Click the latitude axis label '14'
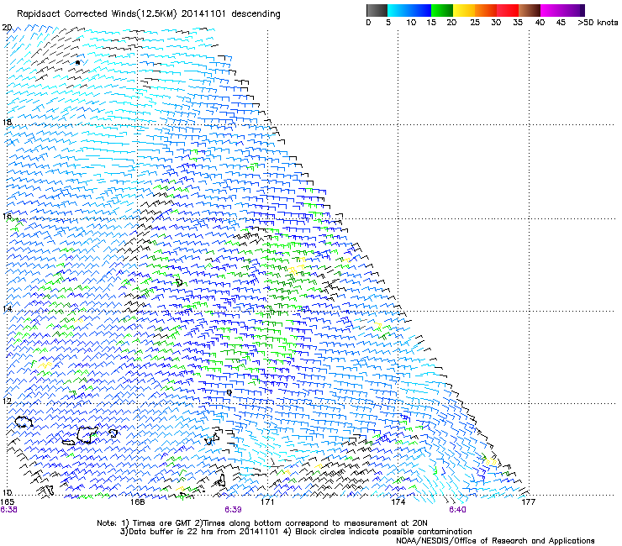 click(7, 308)
